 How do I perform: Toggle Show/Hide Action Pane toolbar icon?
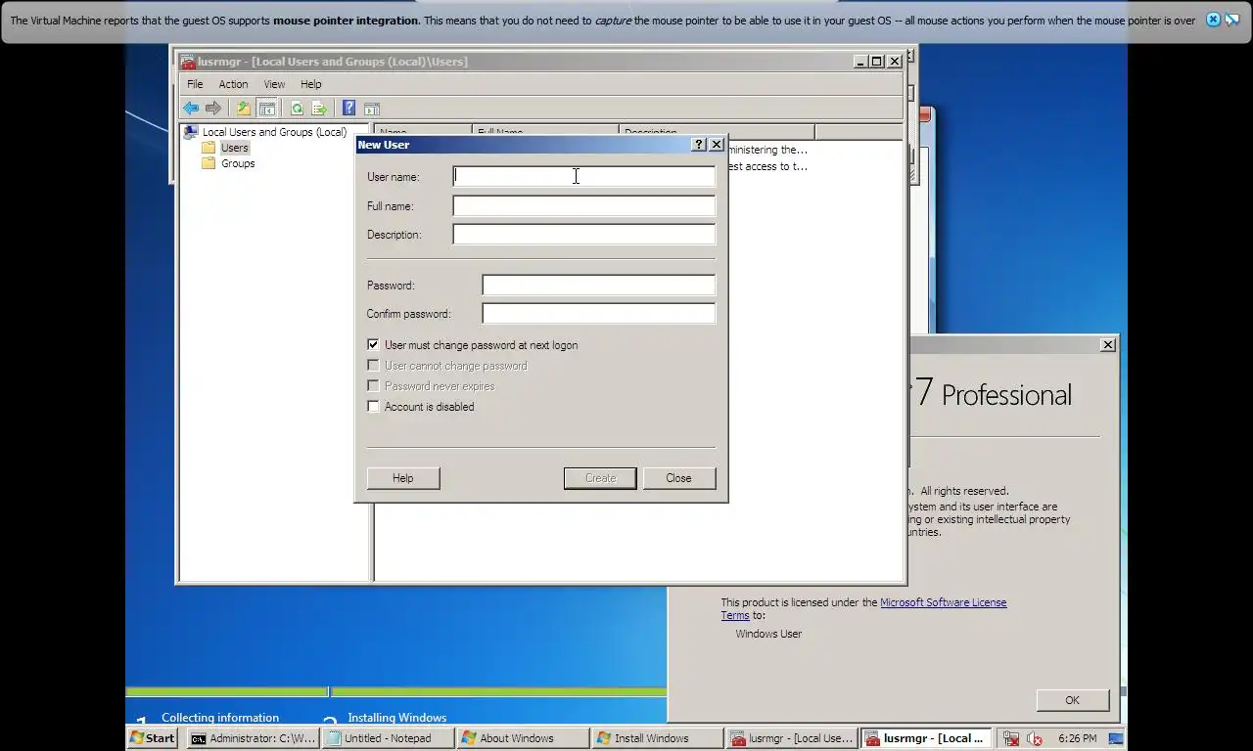click(372, 109)
